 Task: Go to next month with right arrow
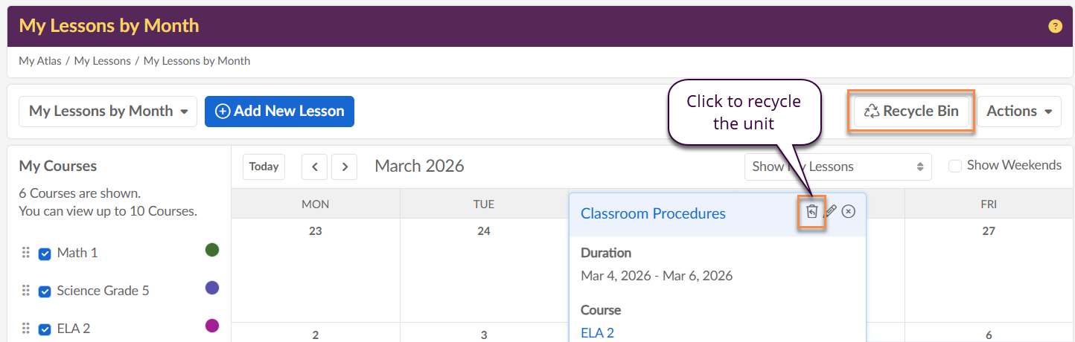pos(344,167)
